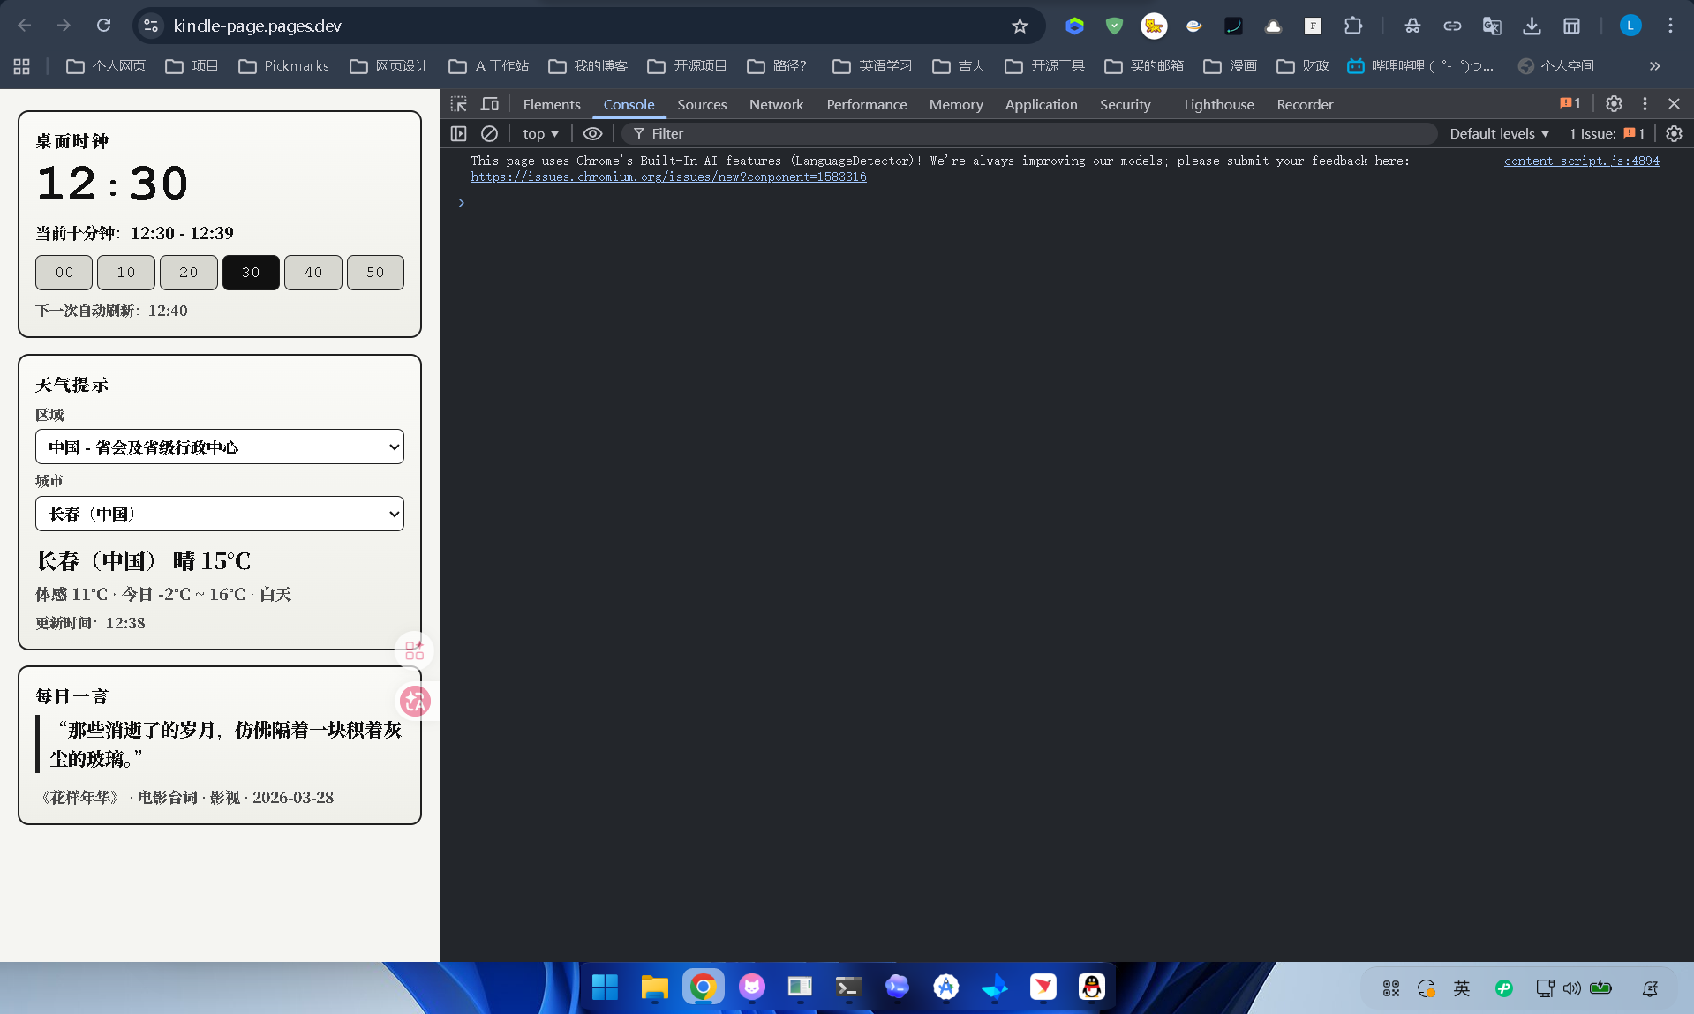The width and height of the screenshot is (1694, 1014).
Task: Click the console Filter input field
Action: point(1033,133)
